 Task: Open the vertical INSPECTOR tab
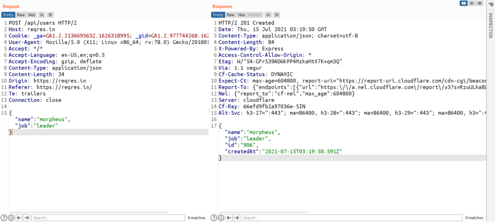pyautogui.click(x=491, y=25)
